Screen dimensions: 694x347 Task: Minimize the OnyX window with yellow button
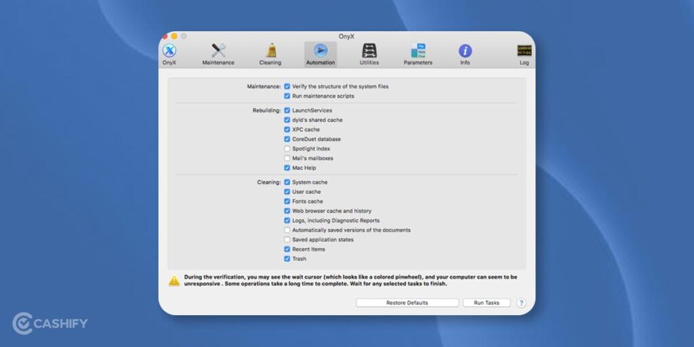pos(174,37)
